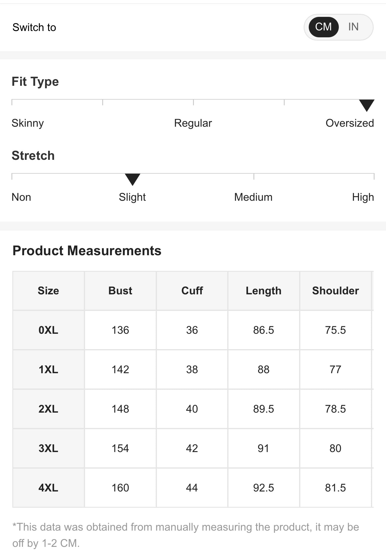
Task: Click the Fit Type Oversized marker triangle
Action: click(366, 105)
